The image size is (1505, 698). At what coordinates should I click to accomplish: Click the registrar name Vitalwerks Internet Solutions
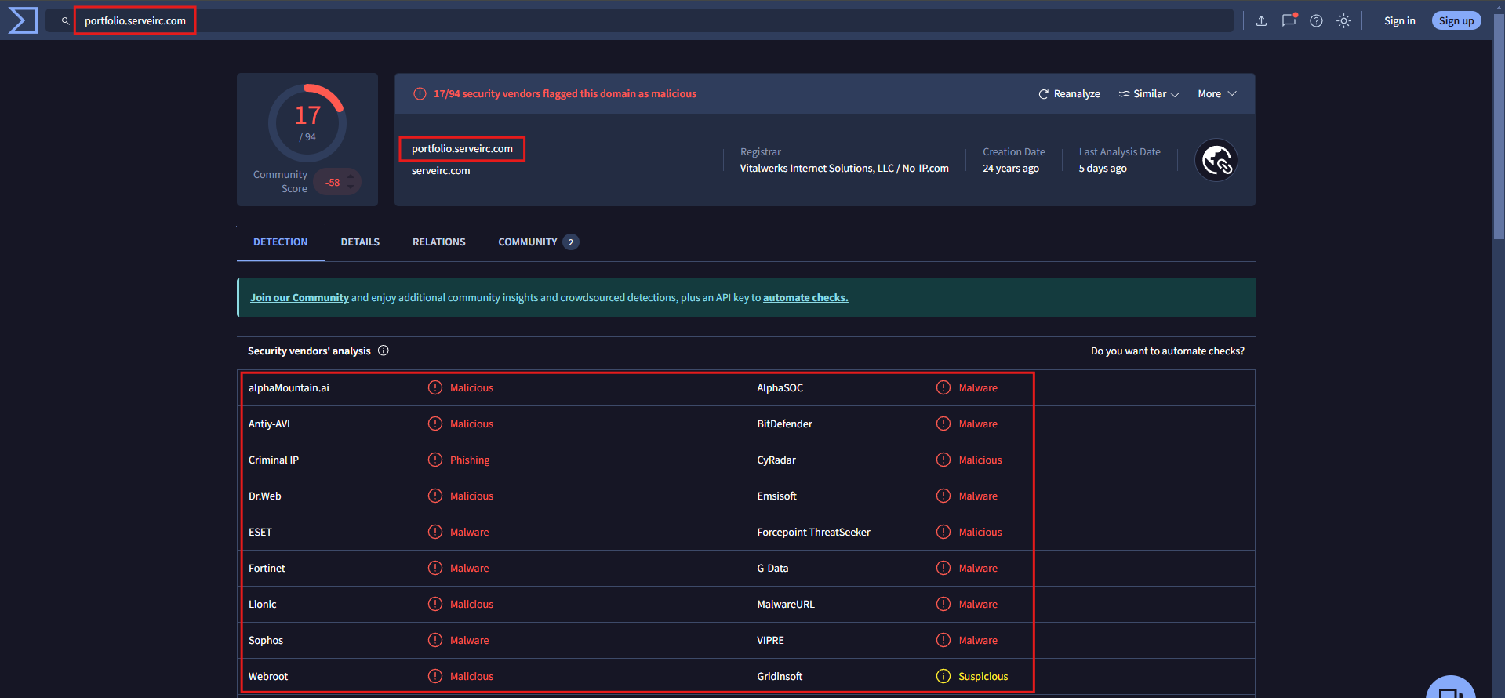[845, 169]
